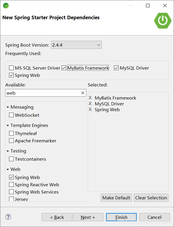Screen dimensions: 174x227
Task: Click the Clear Selection button
Action: tap(151, 198)
